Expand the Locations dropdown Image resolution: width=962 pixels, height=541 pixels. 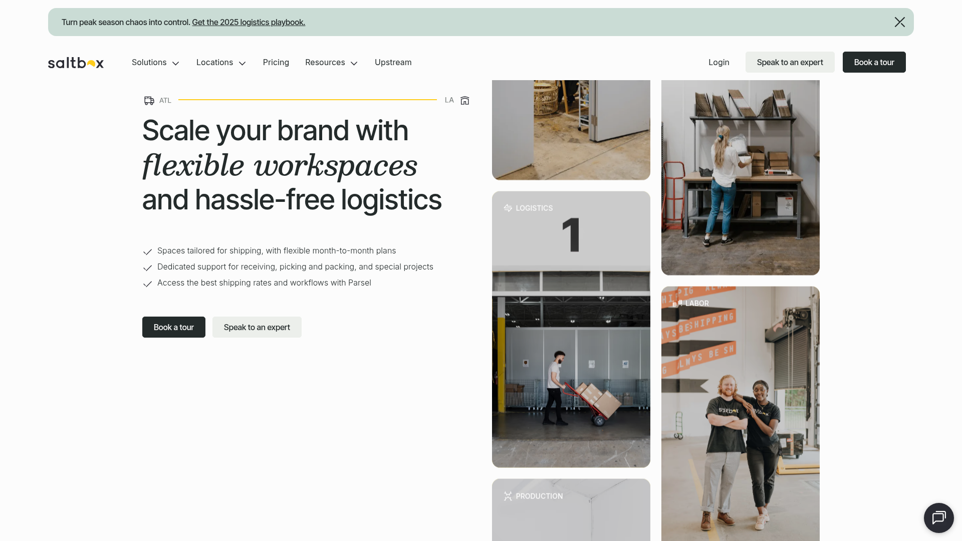click(221, 62)
